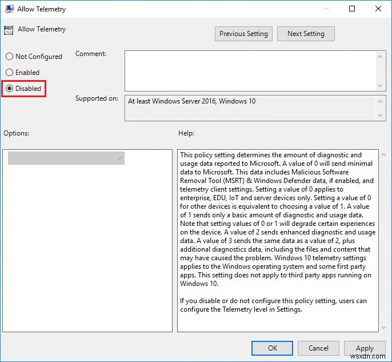Click Supported on box scroll down arrow

tap(380, 116)
